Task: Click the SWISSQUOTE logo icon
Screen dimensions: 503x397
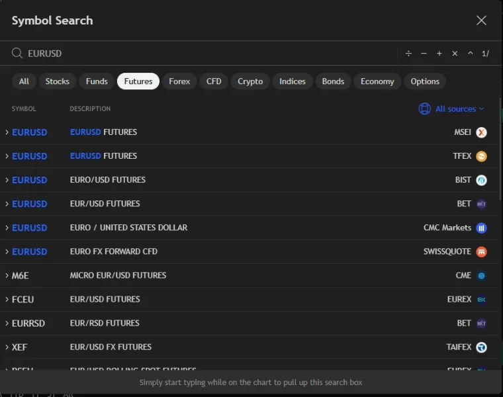Action: pyautogui.click(x=481, y=251)
